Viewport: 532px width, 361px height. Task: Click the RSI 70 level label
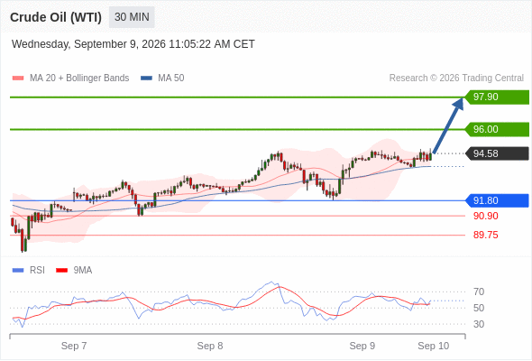[479, 292]
